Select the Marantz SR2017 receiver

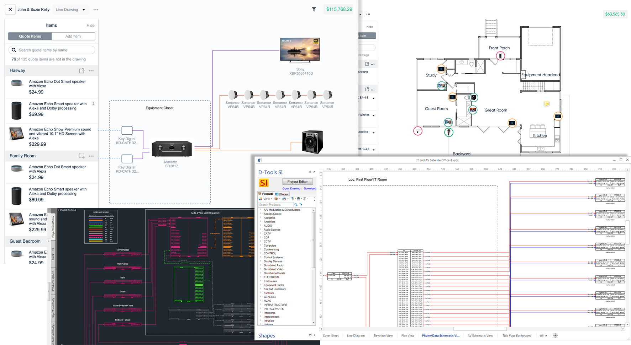tap(172, 149)
